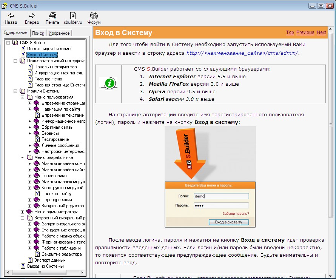
Task: Collapse the Меню разработчика branch
Action: [23, 157]
